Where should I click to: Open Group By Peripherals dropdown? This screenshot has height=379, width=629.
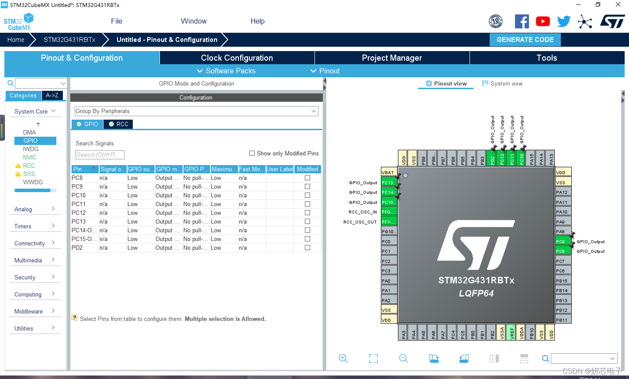pyautogui.click(x=197, y=111)
